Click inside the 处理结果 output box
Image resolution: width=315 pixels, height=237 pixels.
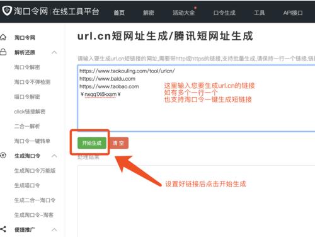click(197, 201)
